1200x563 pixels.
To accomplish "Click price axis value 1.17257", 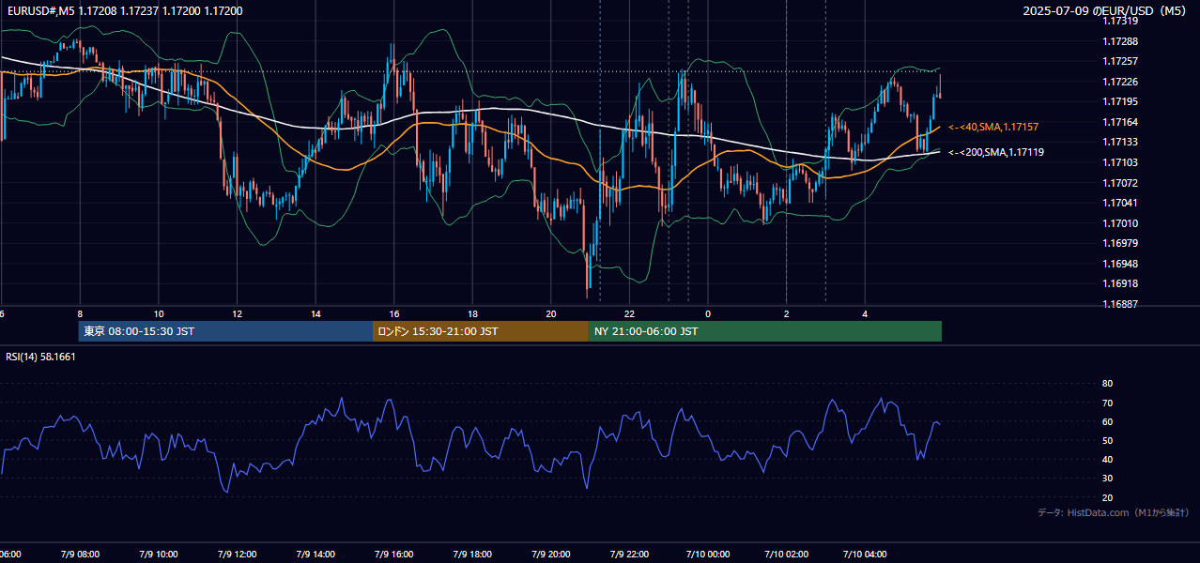I will (x=1120, y=61).
